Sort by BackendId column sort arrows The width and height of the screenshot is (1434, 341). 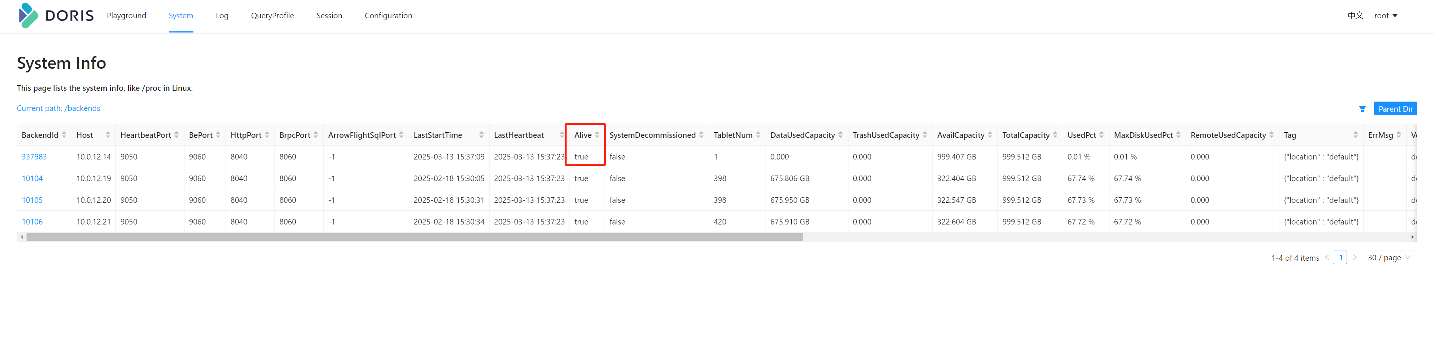(64, 135)
